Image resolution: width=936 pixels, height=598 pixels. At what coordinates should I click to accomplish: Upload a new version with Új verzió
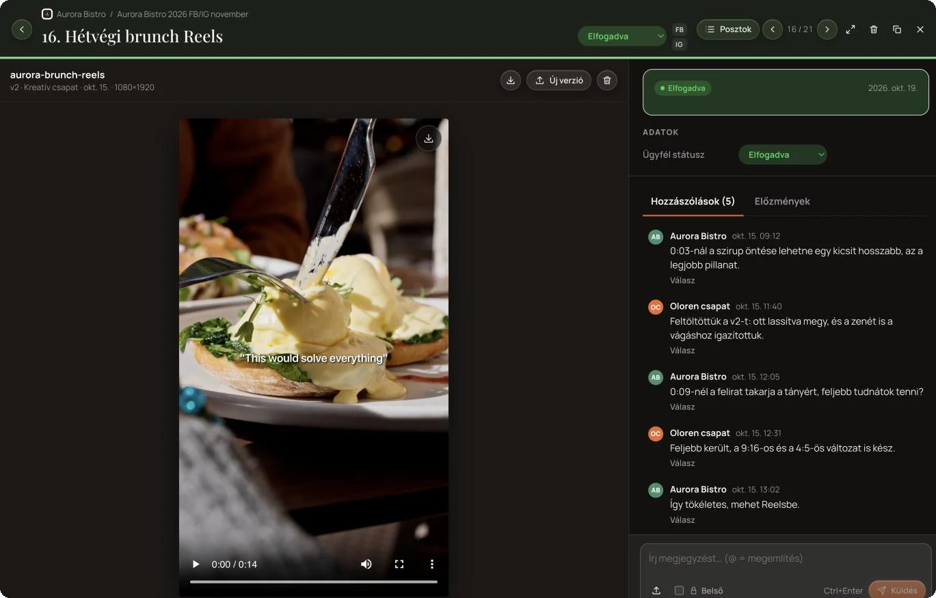point(559,81)
